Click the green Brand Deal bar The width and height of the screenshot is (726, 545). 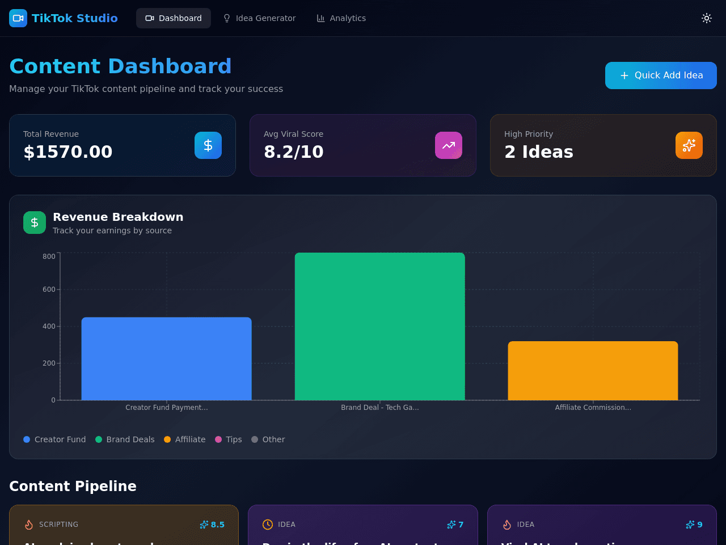click(380, 326)
